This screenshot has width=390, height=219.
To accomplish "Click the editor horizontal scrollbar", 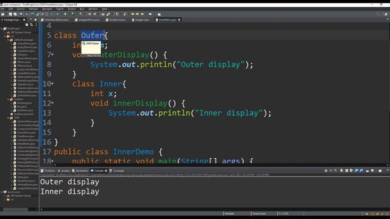I will [221, 165].
